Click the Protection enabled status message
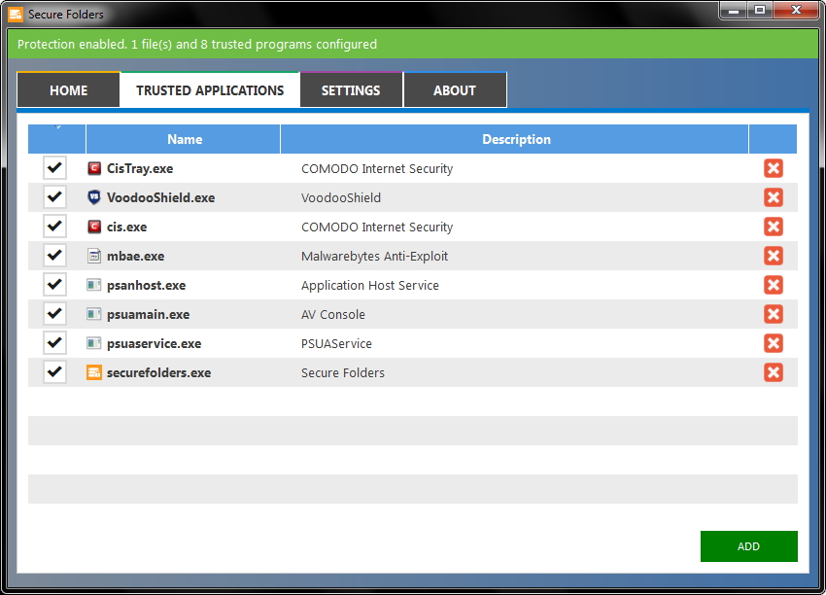826x595 pixels. click(197, 45)
